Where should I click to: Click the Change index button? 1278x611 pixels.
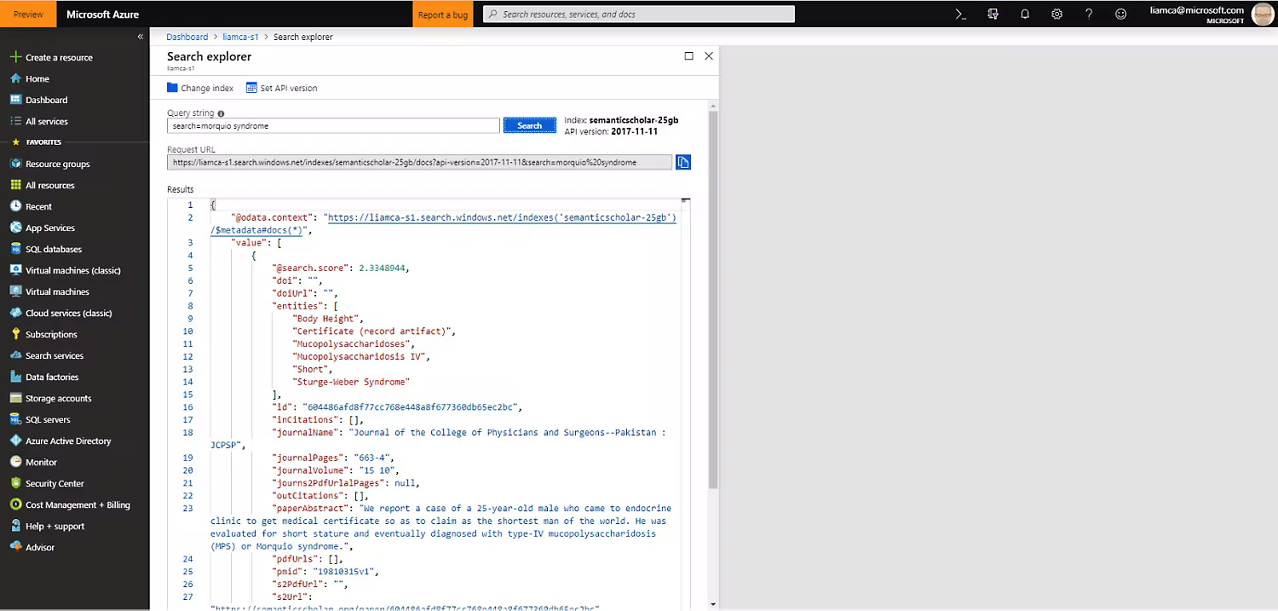point(200,88)
